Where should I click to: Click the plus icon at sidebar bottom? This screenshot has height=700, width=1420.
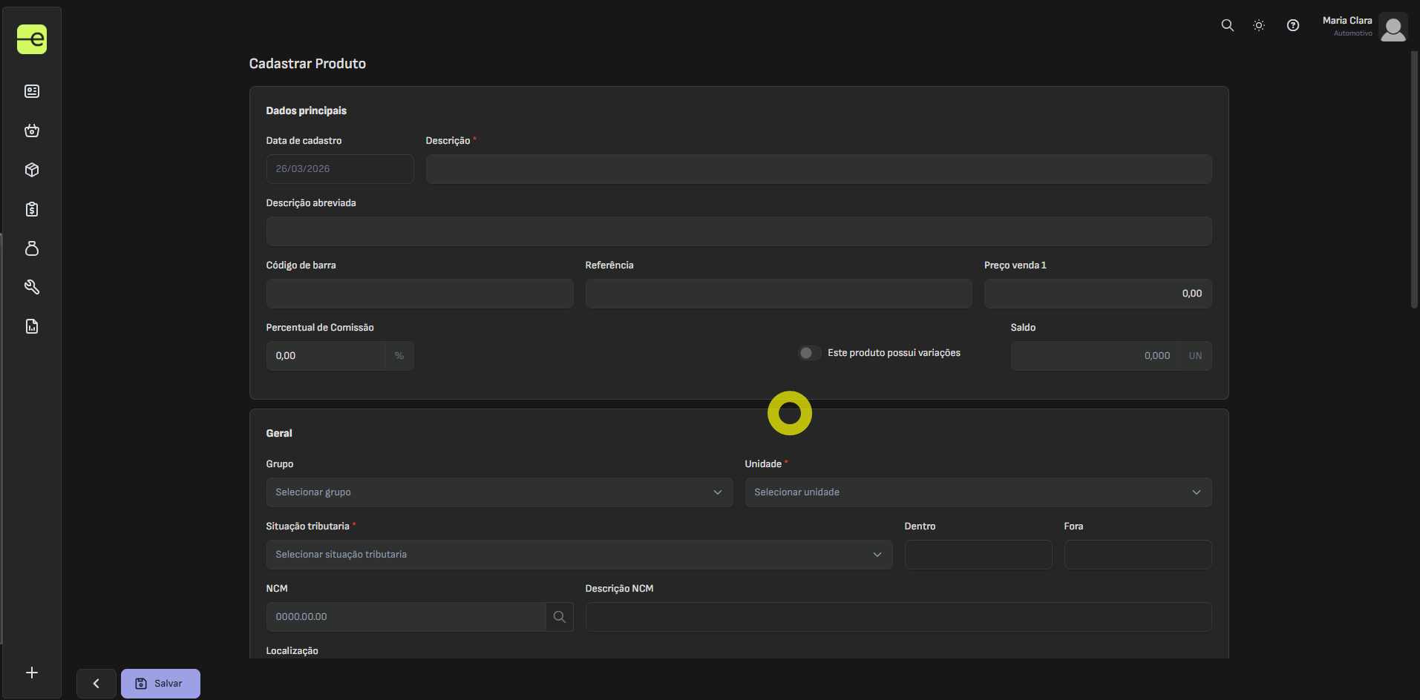click(x=32, y=673)
